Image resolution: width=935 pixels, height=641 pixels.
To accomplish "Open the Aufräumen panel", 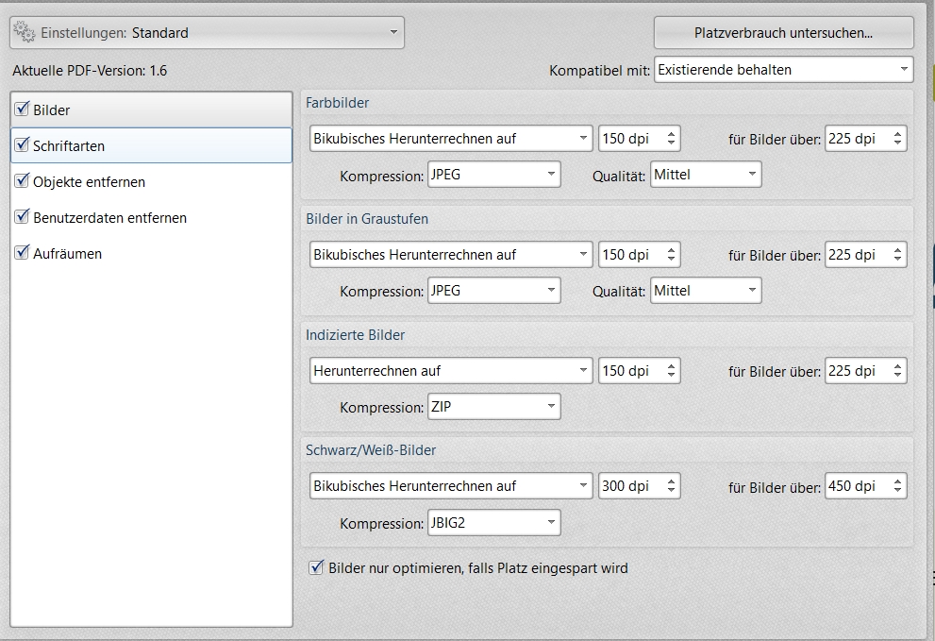I will pos(152,253).
